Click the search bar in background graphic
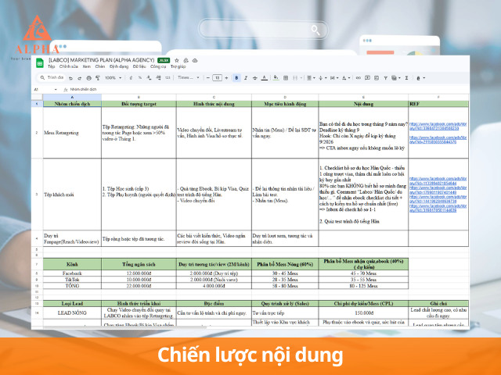501x375 pixels. 263,30
